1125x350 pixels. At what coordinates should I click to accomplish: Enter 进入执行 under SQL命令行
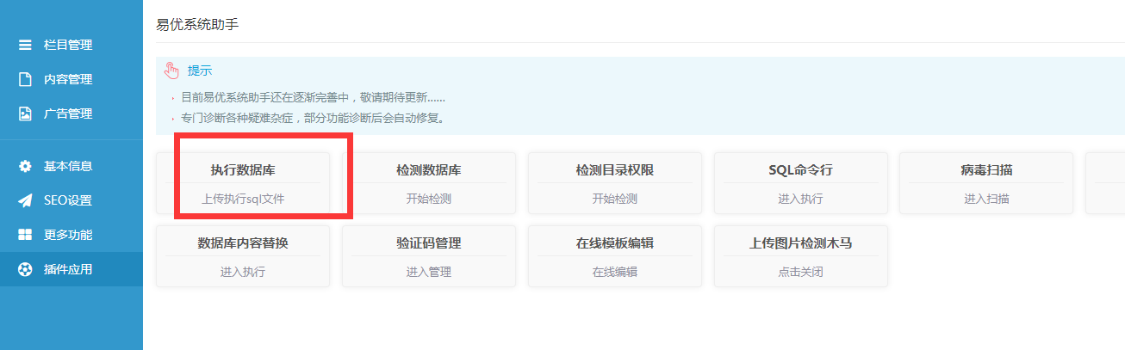point(800,199)
